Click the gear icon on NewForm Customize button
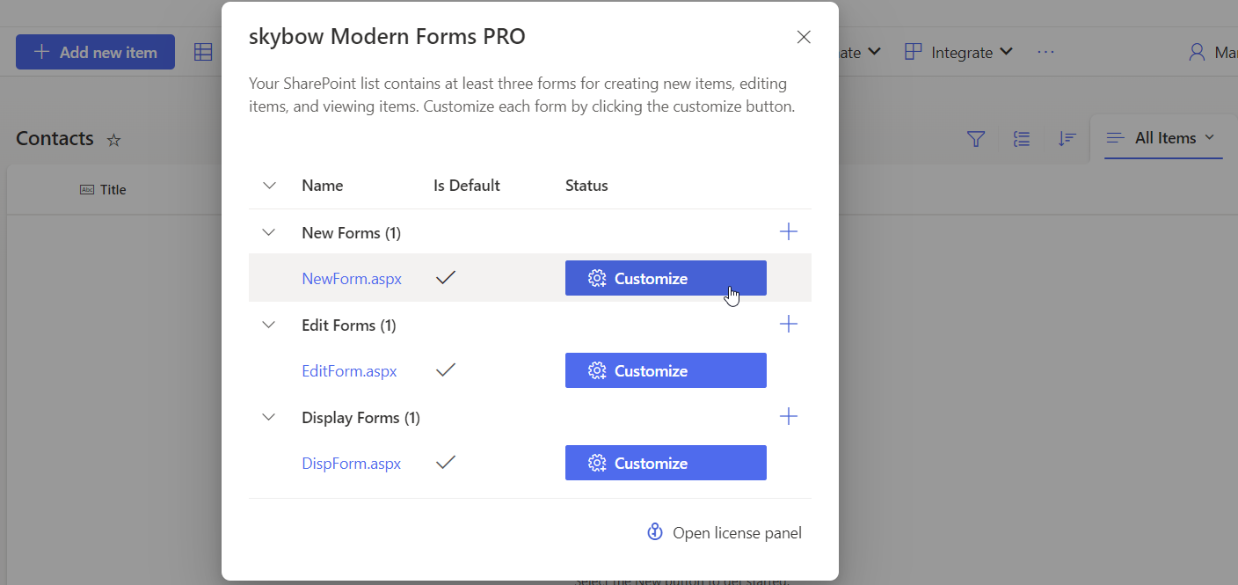The image size is (1238, 585). [x=597, y=278]
